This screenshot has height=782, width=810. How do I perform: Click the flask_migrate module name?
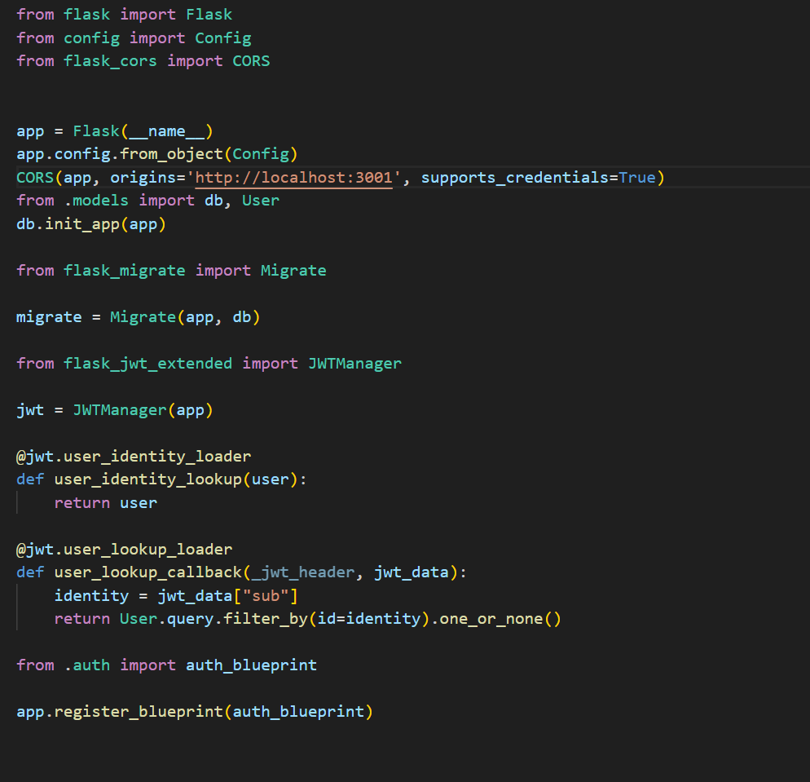(x=125, y=271)
